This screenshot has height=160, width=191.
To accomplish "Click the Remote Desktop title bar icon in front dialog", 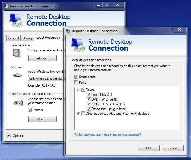I will click(x=68, y=31).
